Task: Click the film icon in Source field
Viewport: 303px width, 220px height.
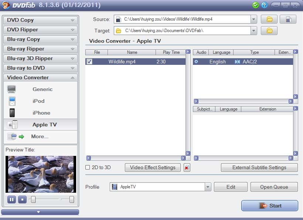Action: pyautogui.click(x=118, y=20)
